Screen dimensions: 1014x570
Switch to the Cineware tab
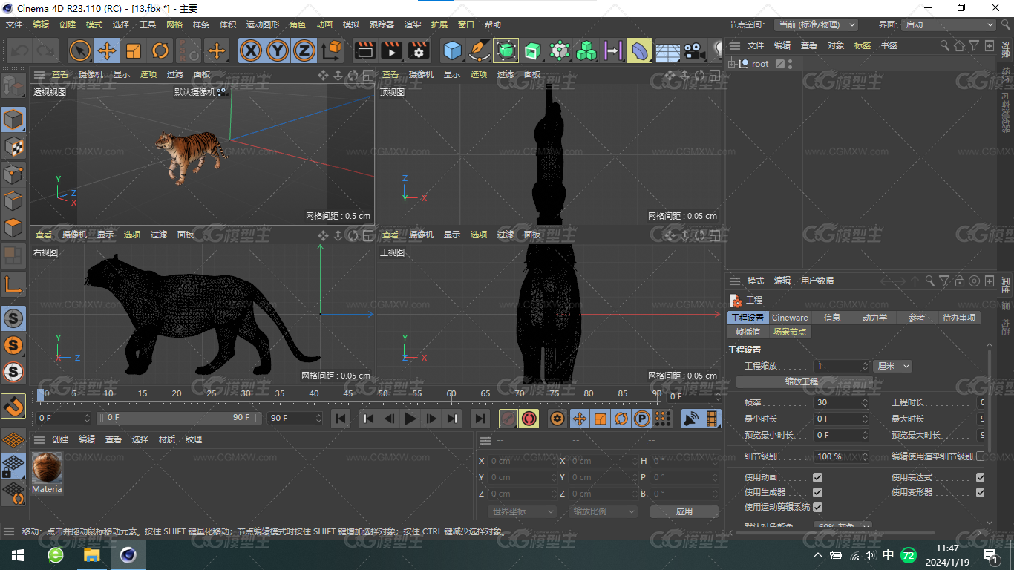[790, 318]
